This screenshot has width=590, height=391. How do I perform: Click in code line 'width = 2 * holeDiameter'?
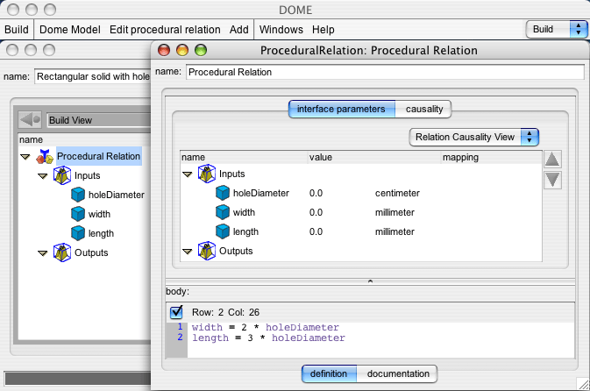(266, 327)
